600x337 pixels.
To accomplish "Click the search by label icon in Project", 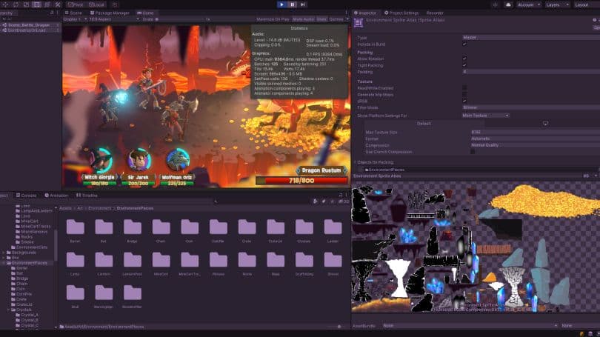I will 324,201.
